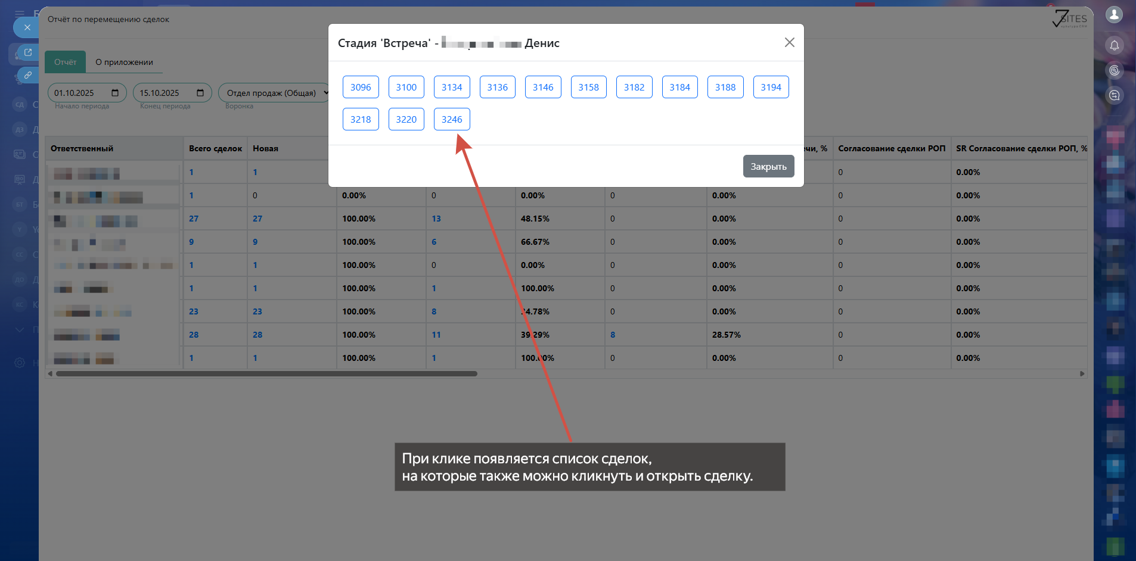
Task: Open deal 3182 in the dialog
Action: point(634,87)
